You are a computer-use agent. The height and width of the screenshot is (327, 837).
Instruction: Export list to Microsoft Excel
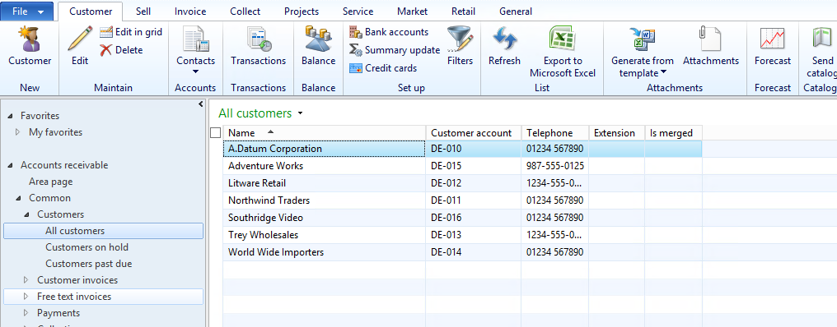point(563,52)
